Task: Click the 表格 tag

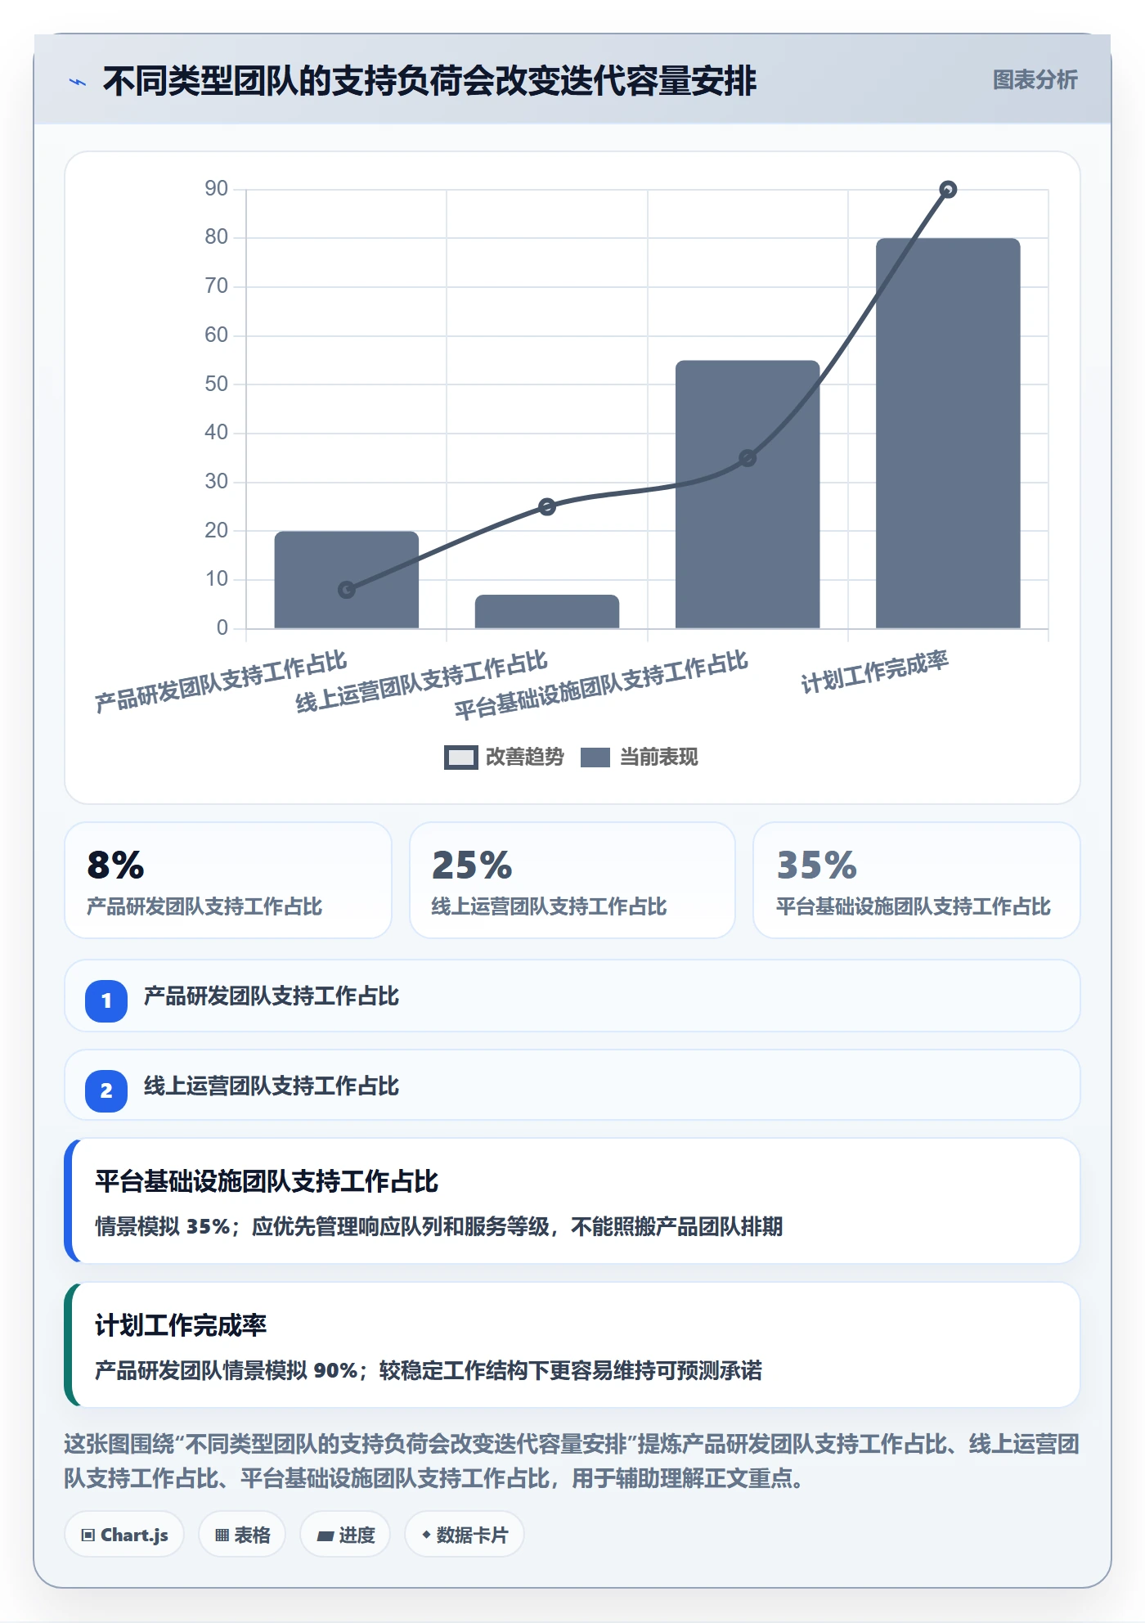Action: coord(242,1535)
